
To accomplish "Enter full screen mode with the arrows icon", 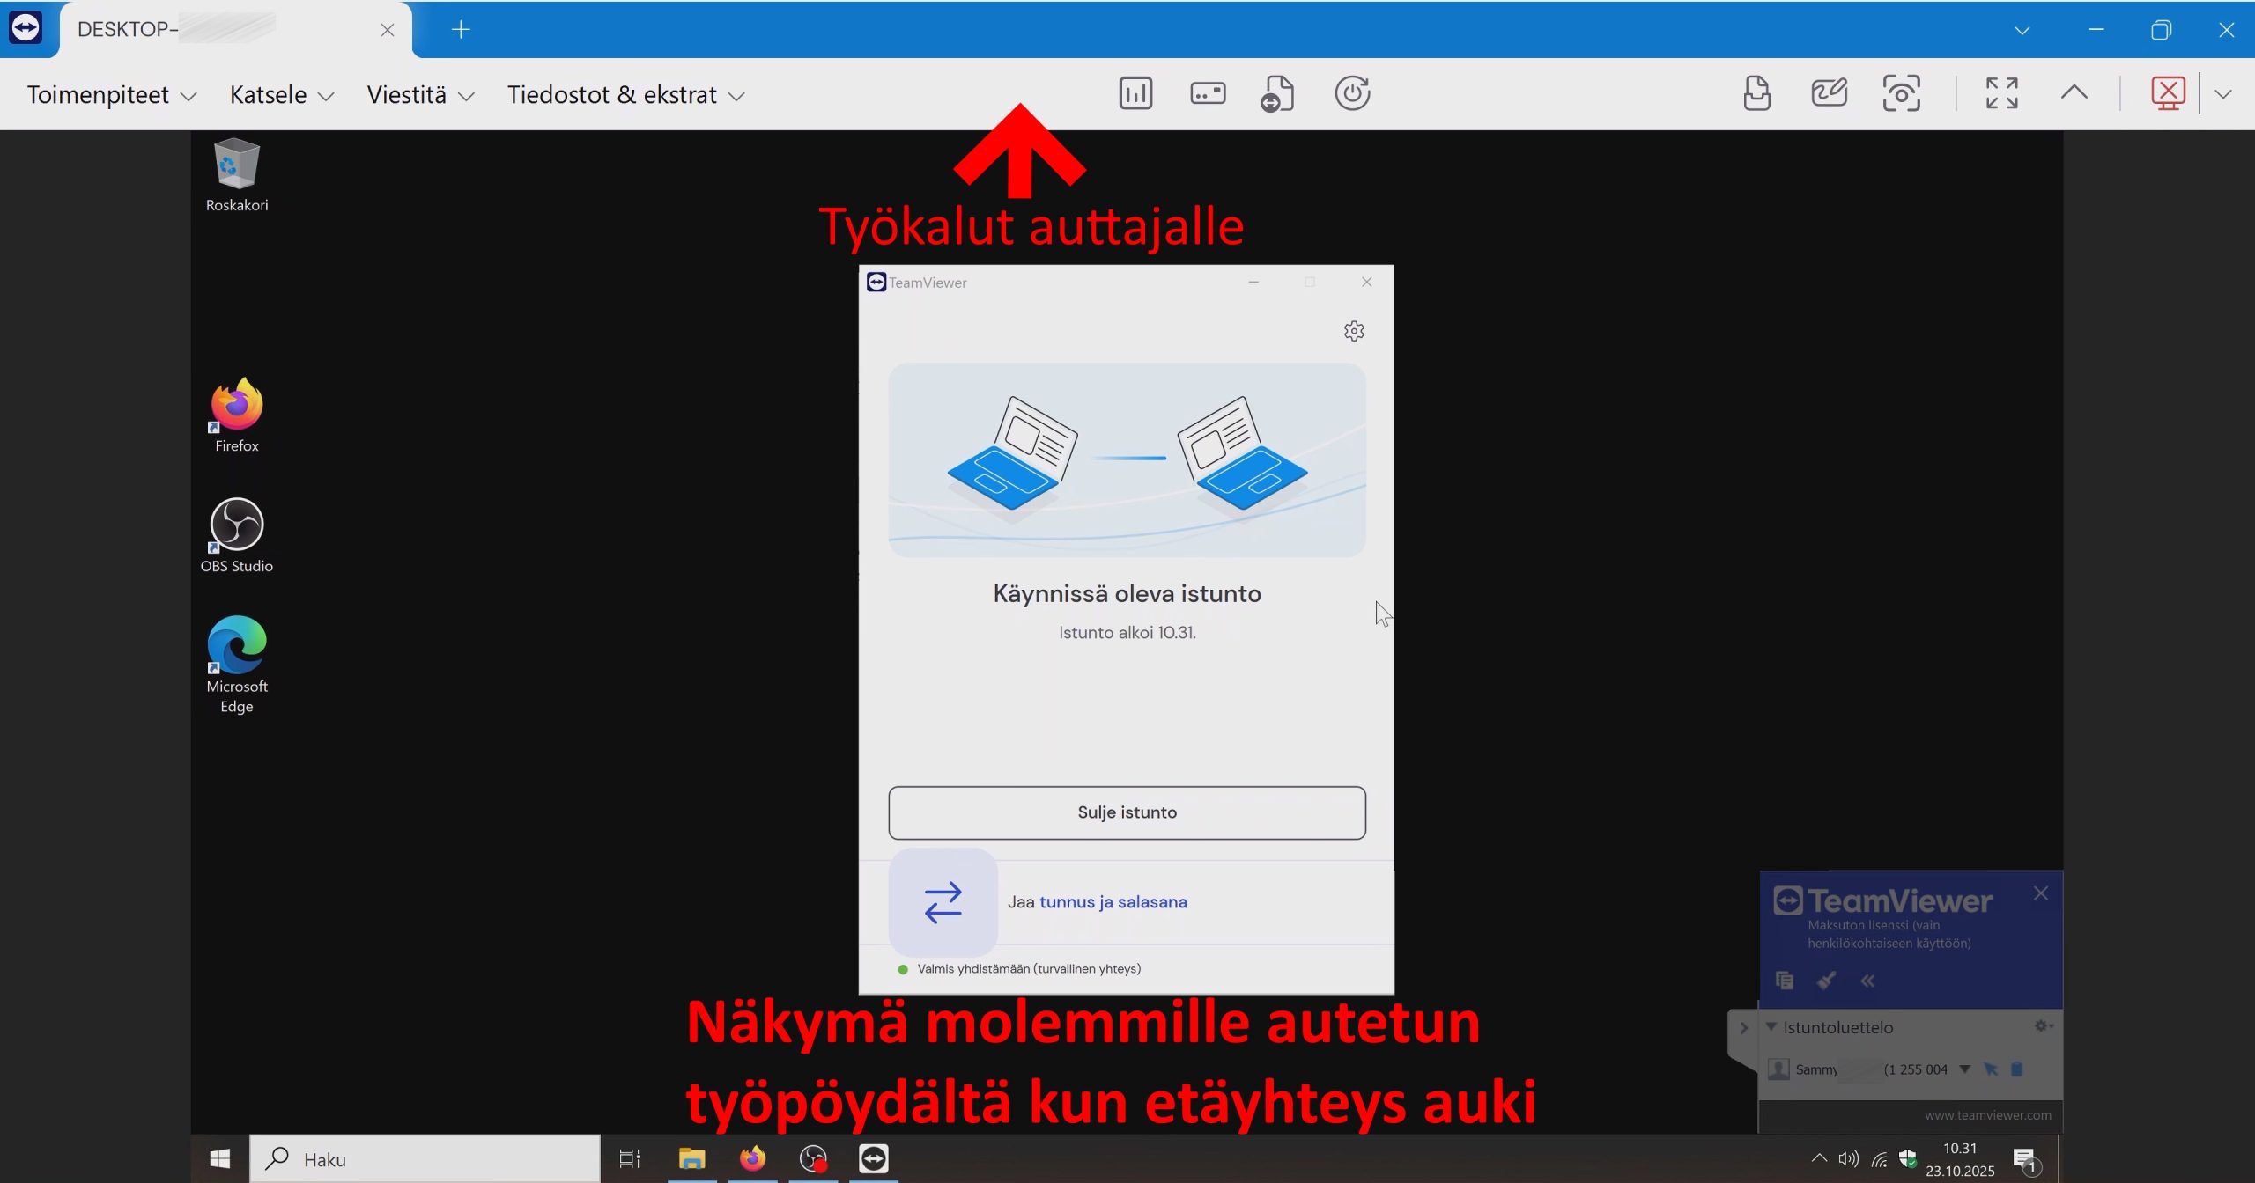I will coord(2001,93).
